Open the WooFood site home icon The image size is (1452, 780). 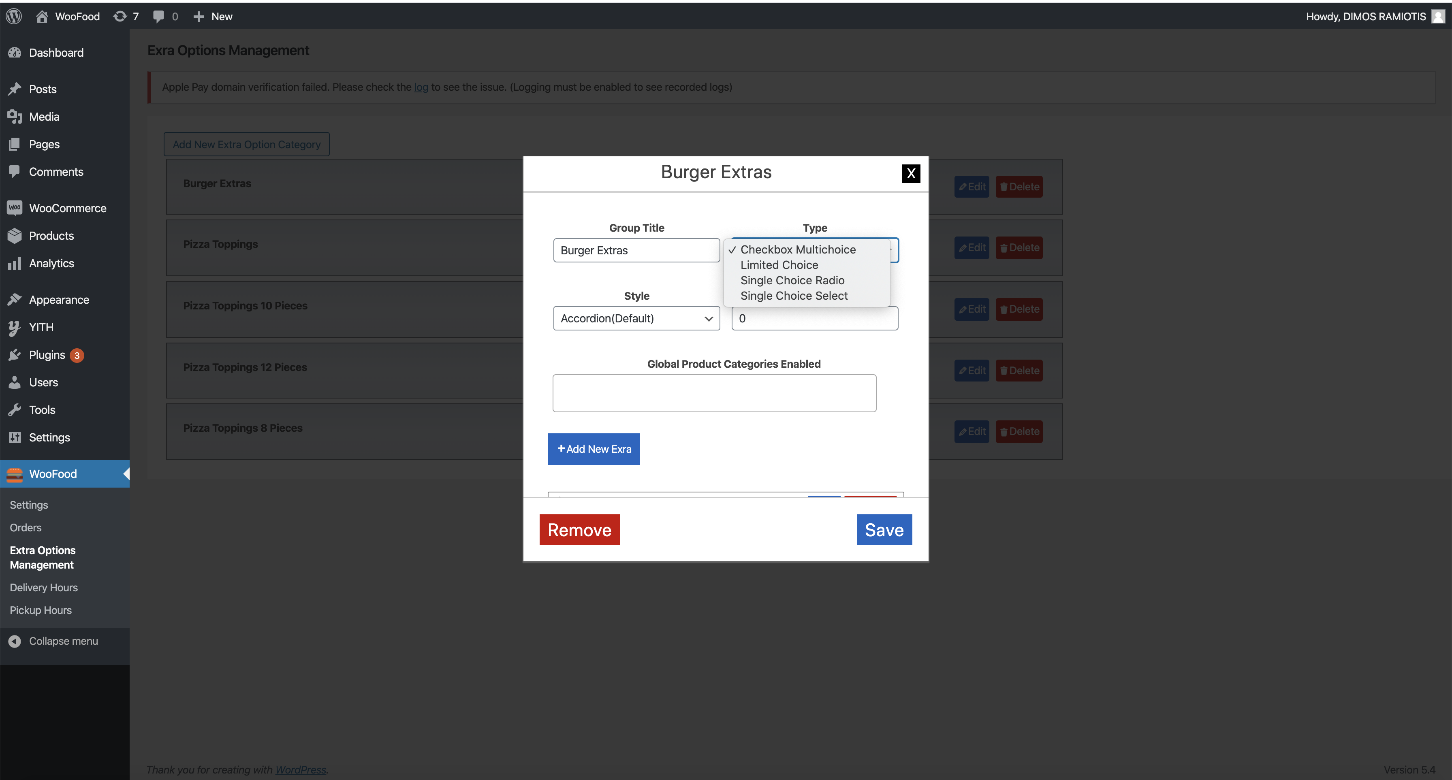click(x=42, y=16)
